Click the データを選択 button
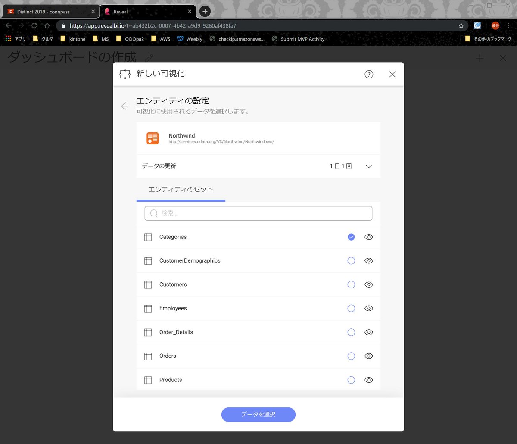 pos(258,414)
